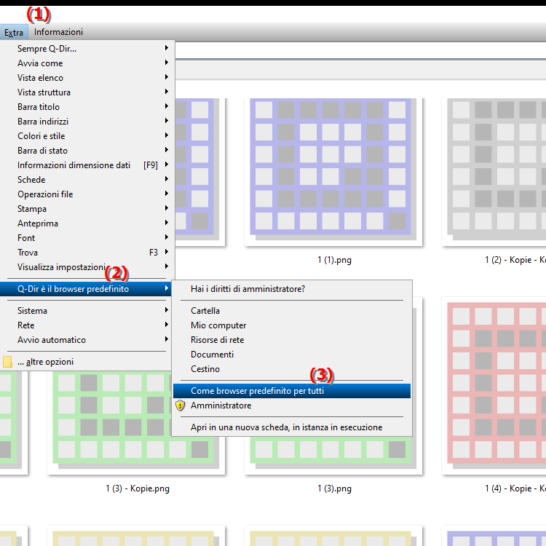Click file name 1 (1).png
This screenshot has width=546, height=546.
click(334, 260)
